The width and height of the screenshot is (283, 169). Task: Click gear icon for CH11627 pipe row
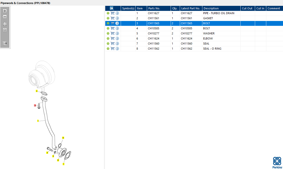coord(108,13)
